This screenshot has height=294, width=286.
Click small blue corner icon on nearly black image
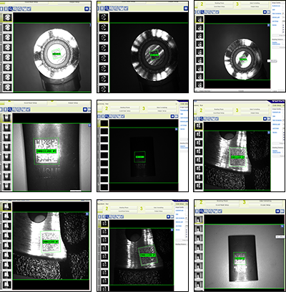click(177, 129)
